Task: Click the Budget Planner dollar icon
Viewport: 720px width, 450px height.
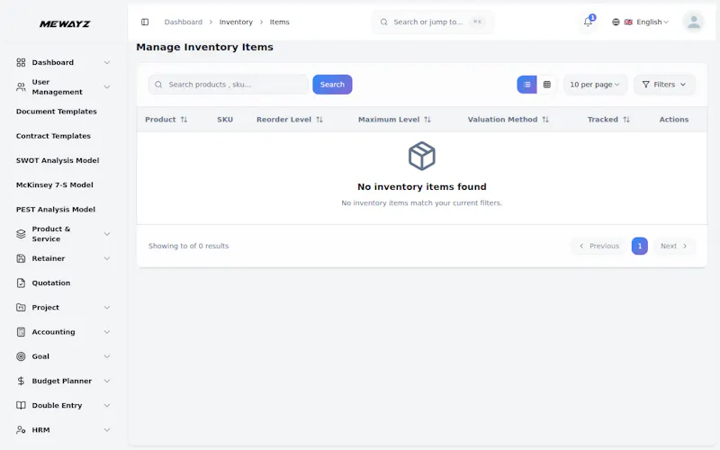Action: 21,381
